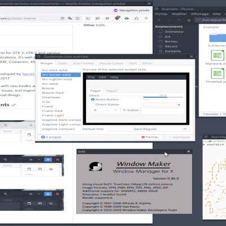The height and width of the screenshot is (226, 226).
Task: Go to parent folder in Thunar
Action: (x=179, y=20)
